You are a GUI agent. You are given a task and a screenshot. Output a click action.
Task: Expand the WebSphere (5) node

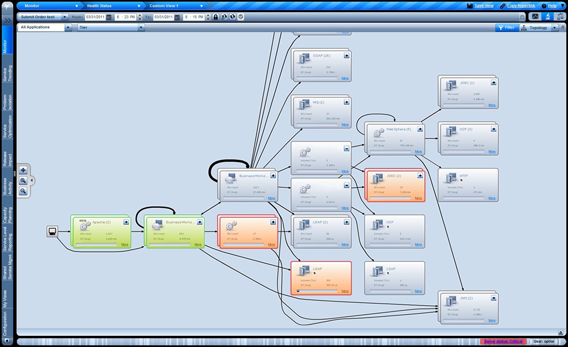(420, 129)
